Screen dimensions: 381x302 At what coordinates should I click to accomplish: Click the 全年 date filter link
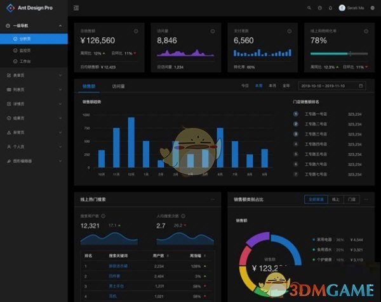coord(286,85)
